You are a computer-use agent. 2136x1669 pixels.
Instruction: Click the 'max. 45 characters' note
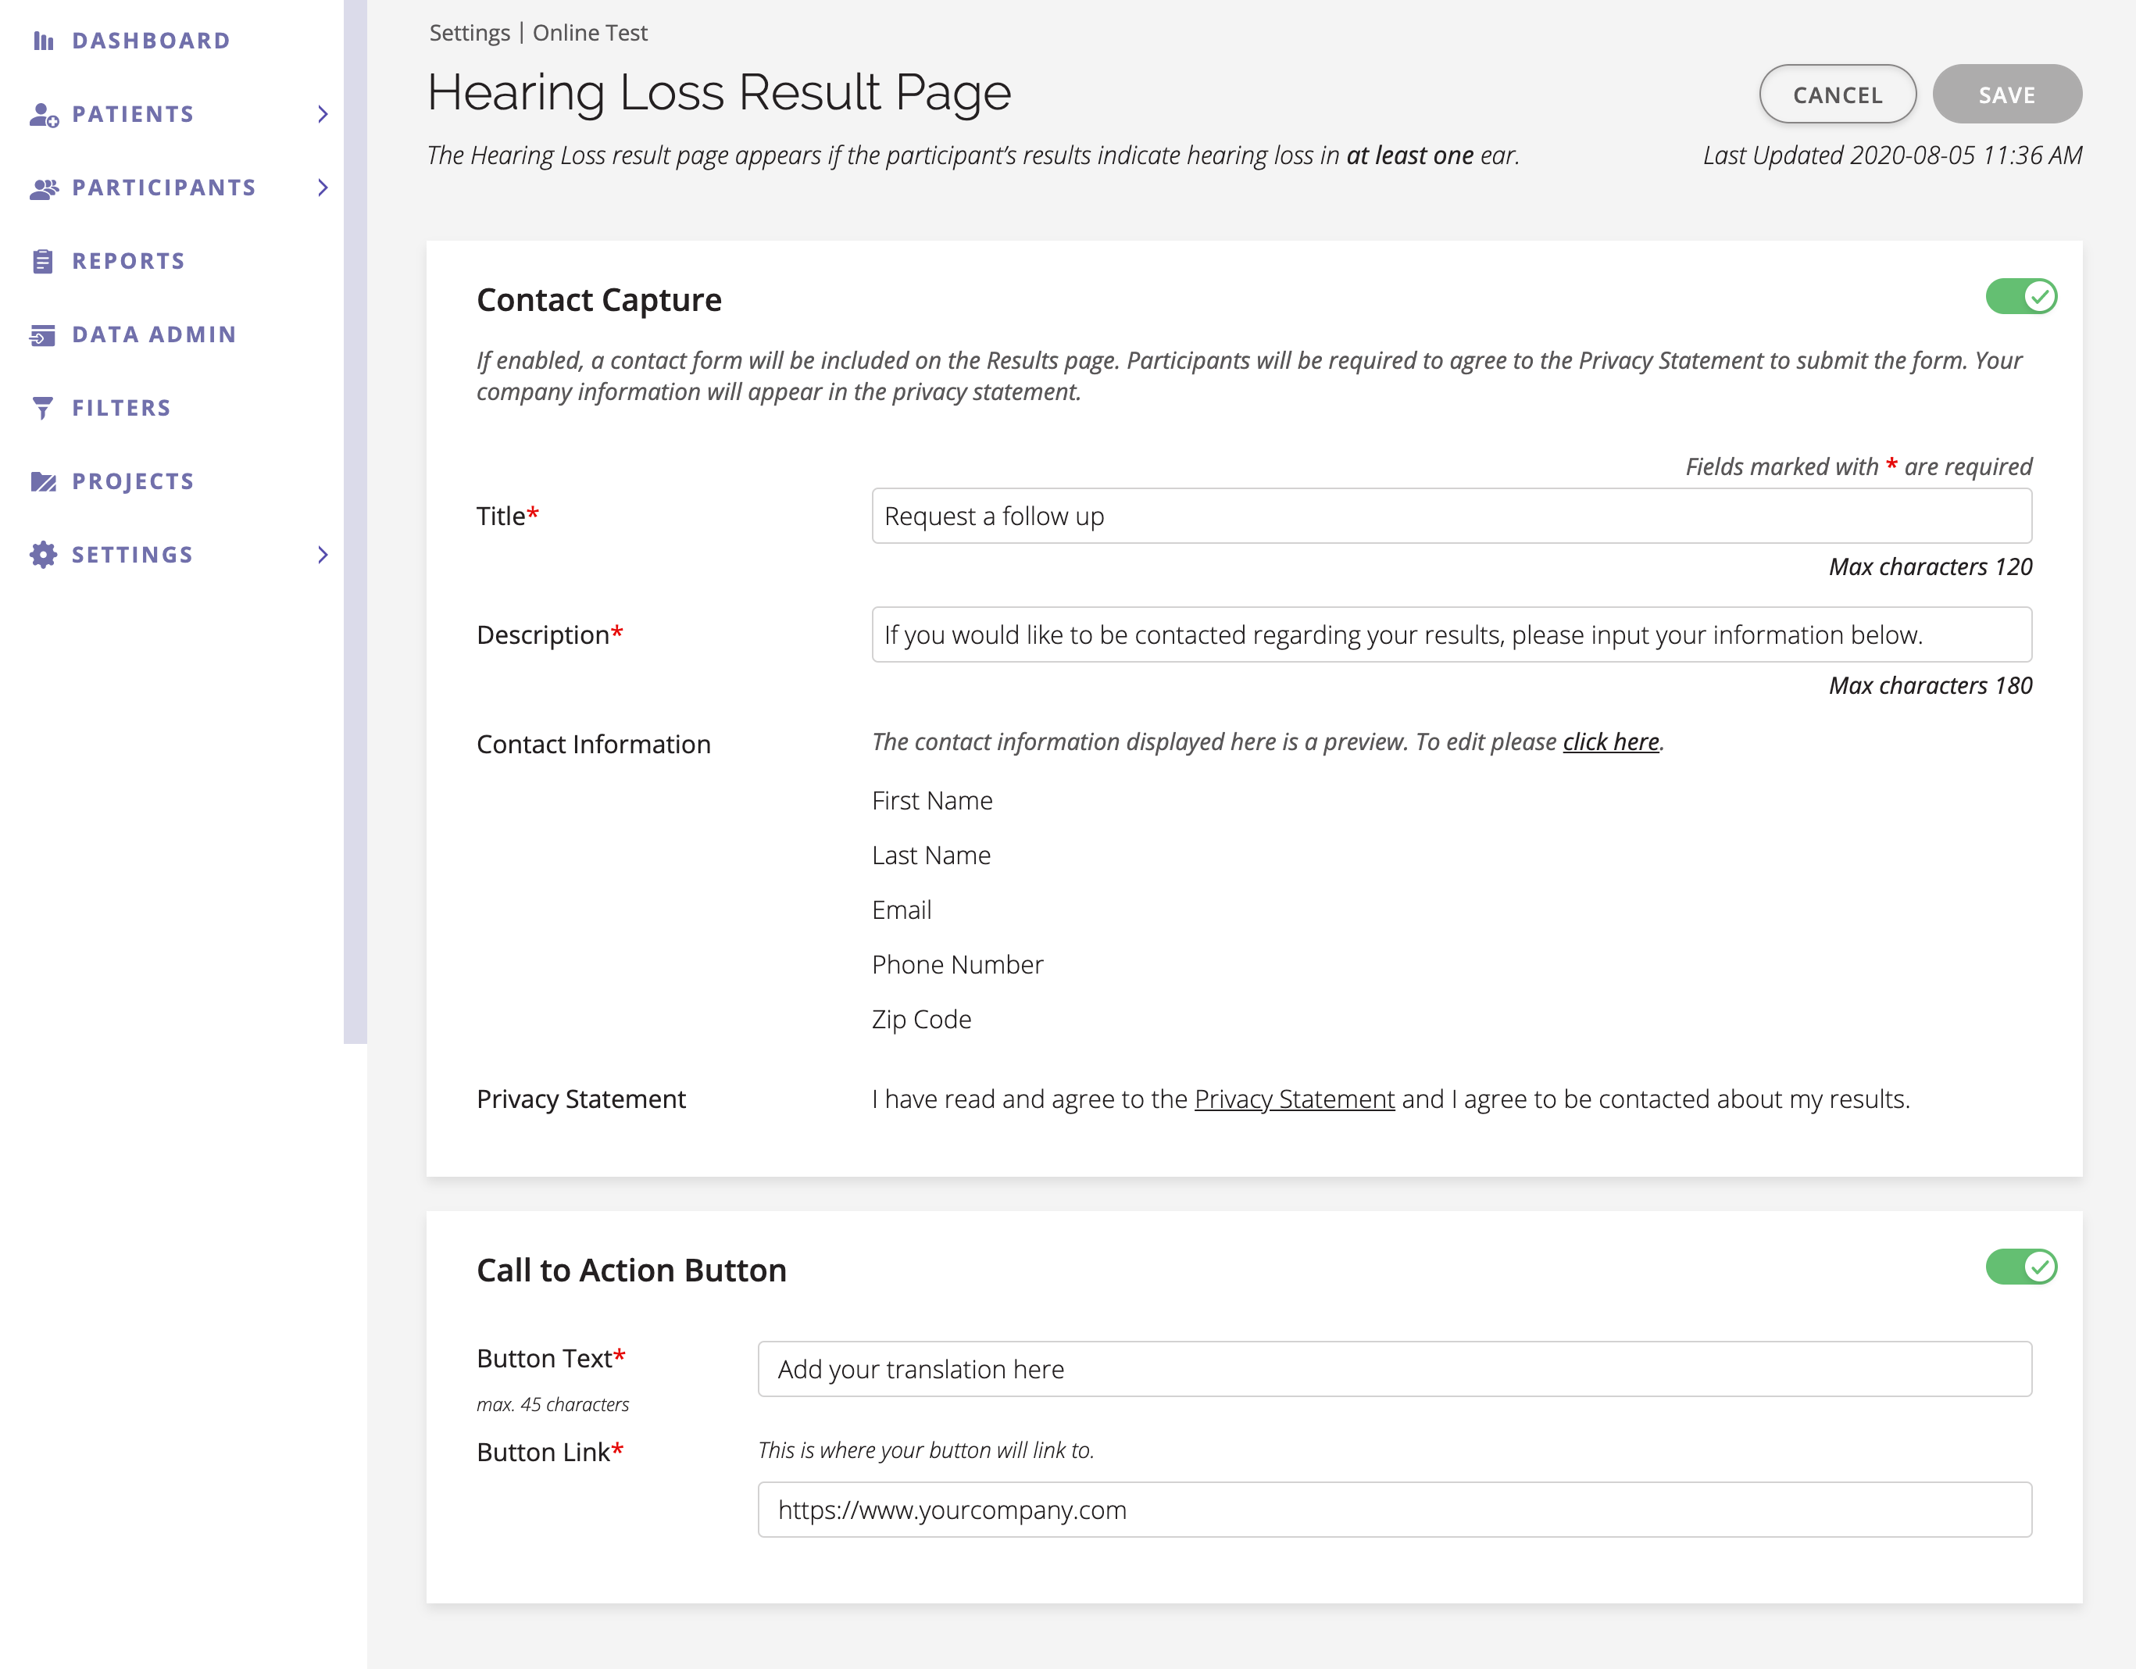pyautogui.click(x=552, y=1404)
